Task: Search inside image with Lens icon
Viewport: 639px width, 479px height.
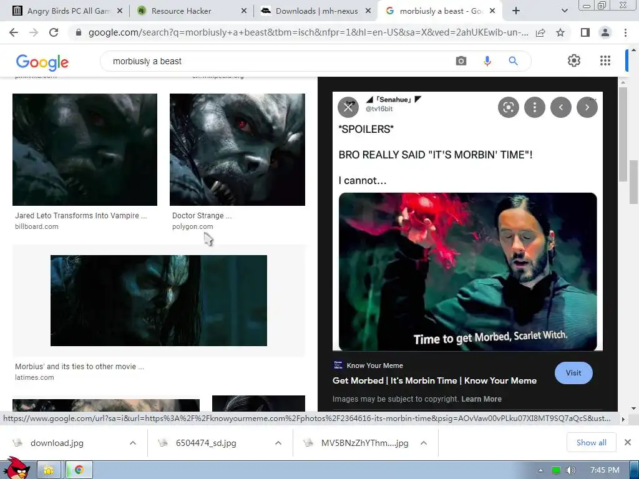Action: point(508,107)
